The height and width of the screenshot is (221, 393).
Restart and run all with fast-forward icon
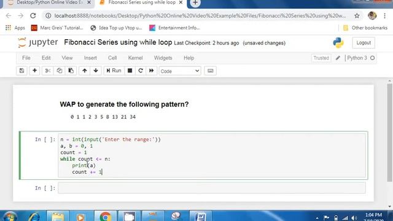[152, 71]
